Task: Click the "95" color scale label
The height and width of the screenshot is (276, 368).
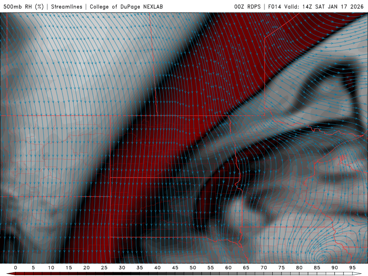Action: point(352,268)
